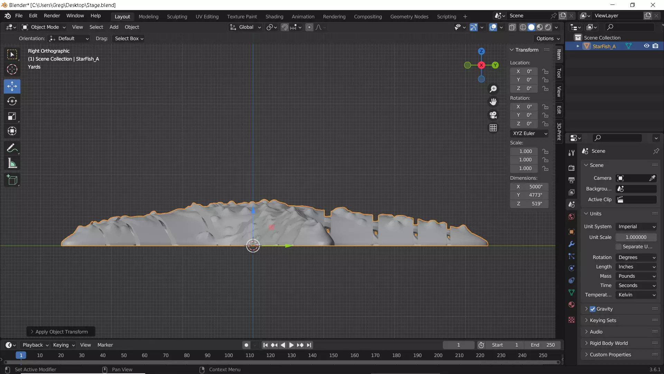Screen dimensions: 664x374
Task: Toggle orthographic/perspective grid icon
Action: [493, 128]
